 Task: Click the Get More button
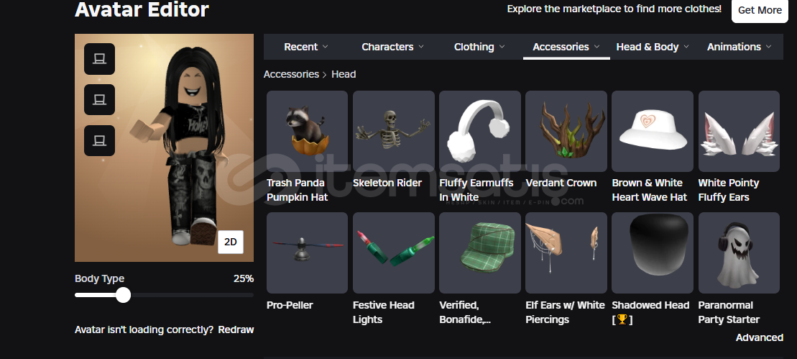[760, 10]
